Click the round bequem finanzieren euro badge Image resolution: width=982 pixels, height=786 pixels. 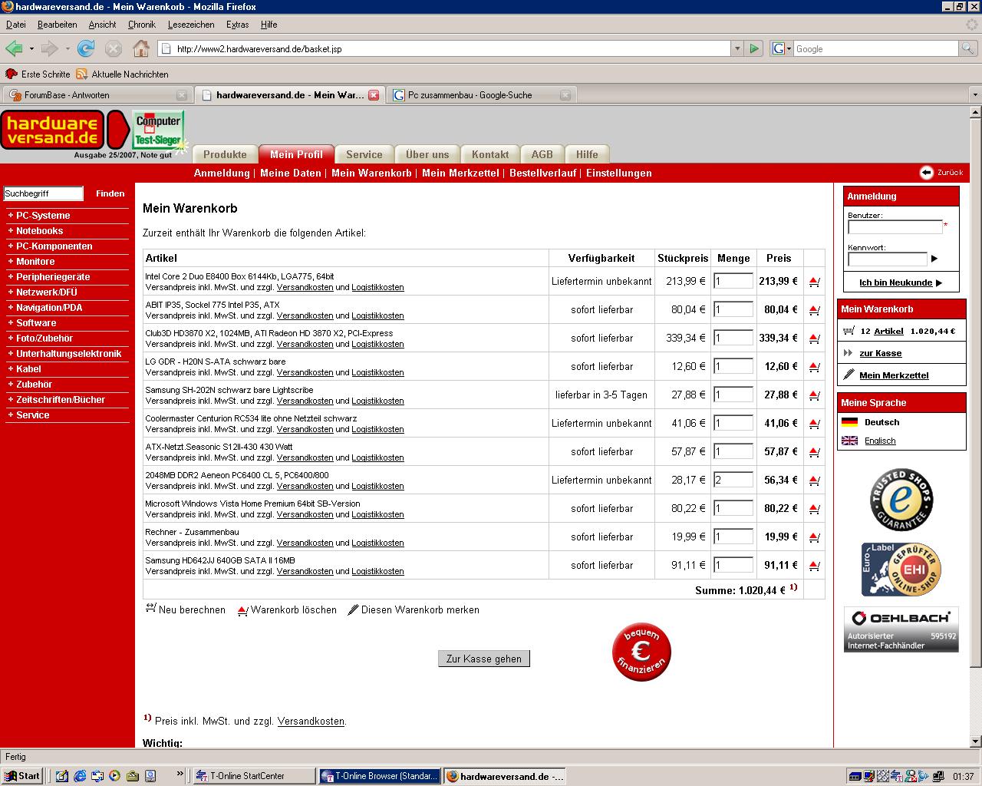click(x=641, y=652)
